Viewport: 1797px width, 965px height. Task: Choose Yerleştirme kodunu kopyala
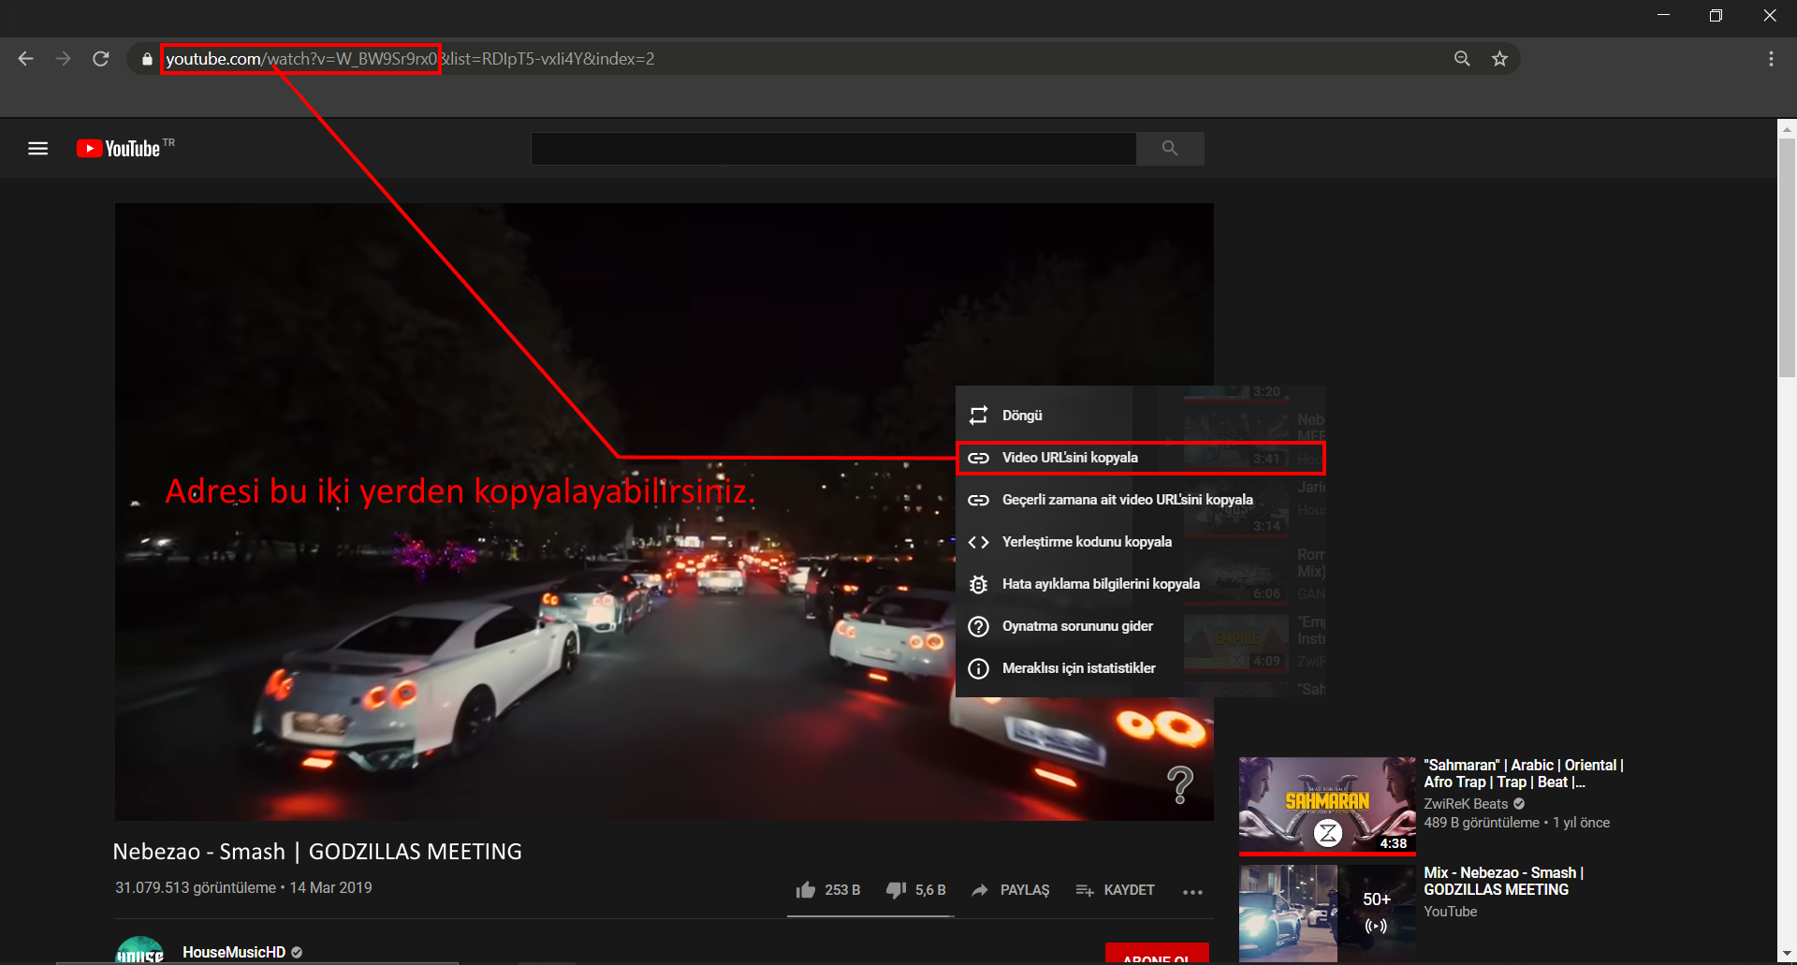pos(1140,542)
